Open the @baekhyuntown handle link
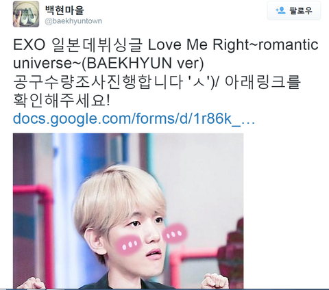The height and width of the screenshot is (290, 329). (73, 21)
